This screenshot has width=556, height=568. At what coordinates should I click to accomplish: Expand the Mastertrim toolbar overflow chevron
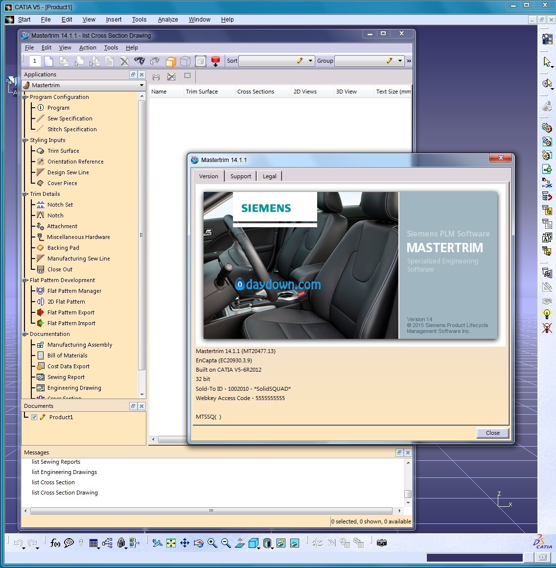409,61
